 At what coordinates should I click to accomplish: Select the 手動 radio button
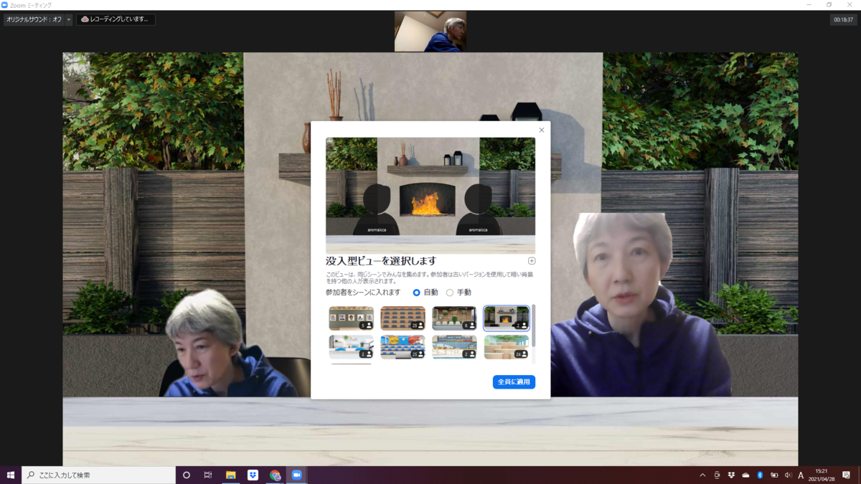450,293
